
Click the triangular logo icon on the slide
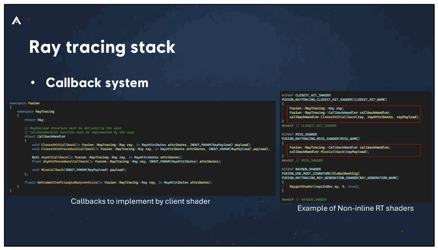pos(17,20)
